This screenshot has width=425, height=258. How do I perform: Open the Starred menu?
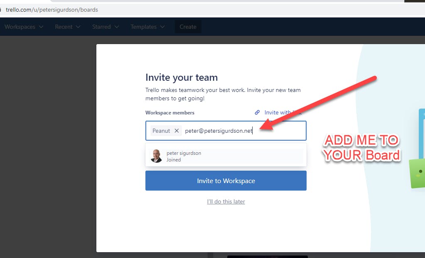(106, 27)
